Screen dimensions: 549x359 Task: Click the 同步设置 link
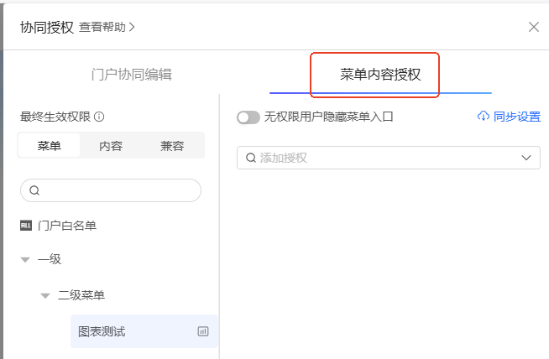[517, 117]
